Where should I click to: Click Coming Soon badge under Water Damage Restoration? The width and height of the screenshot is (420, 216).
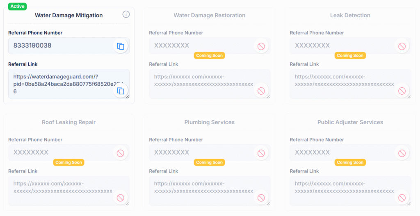pos(210,55)
